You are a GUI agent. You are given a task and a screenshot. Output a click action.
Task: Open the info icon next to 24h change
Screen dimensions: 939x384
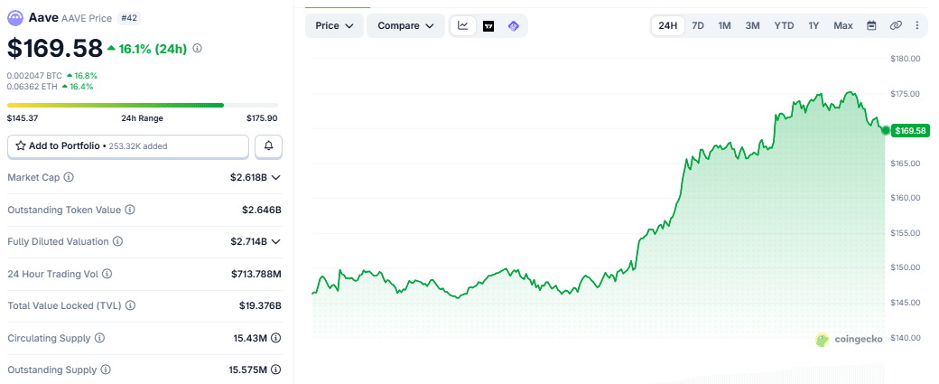pos(197,49)
